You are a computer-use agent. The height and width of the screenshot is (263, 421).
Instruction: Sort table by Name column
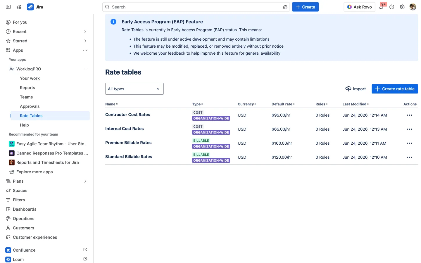111,104
